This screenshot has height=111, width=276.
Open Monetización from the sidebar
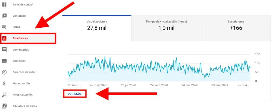[21, 83]
